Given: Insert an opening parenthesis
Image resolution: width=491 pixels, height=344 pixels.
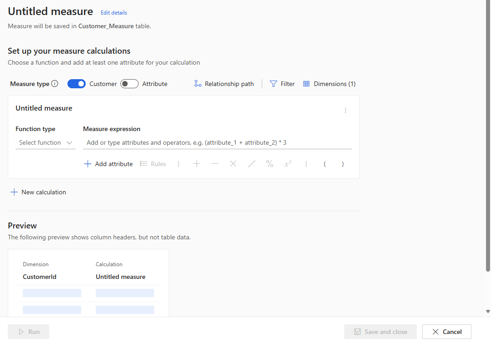Looking at the screenshot, I should click(x=325, y=164).
